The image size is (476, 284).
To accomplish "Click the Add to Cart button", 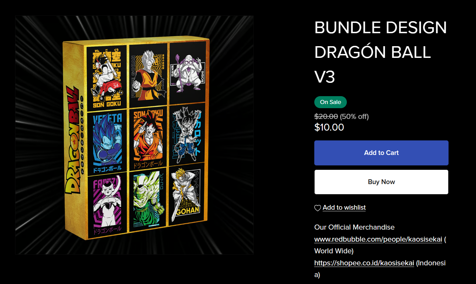I will click(381, 153).
